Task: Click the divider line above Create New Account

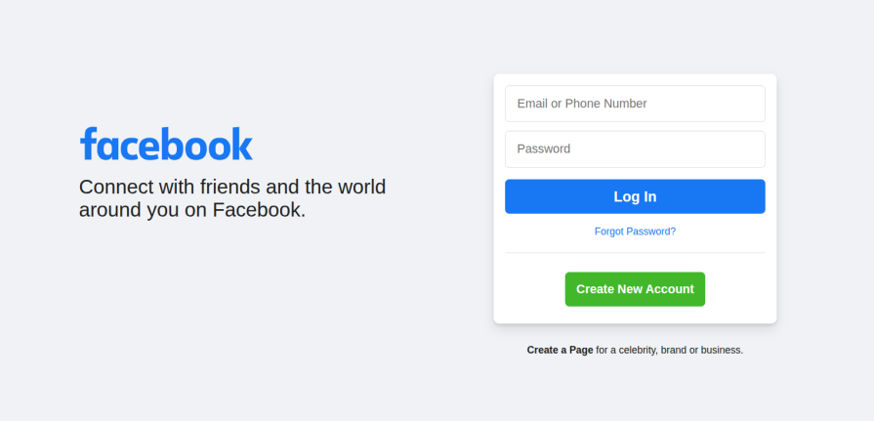Action: coord(635,253)
